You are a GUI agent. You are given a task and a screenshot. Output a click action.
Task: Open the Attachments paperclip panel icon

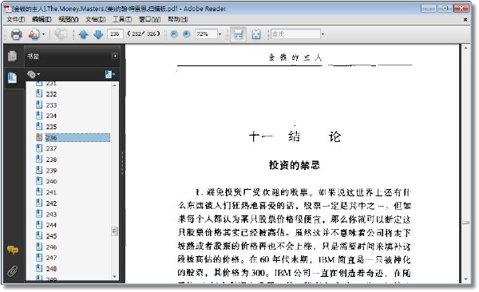13,271
